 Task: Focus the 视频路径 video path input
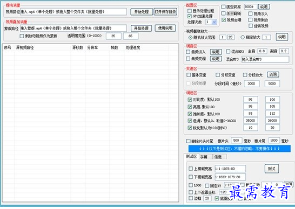73,12
